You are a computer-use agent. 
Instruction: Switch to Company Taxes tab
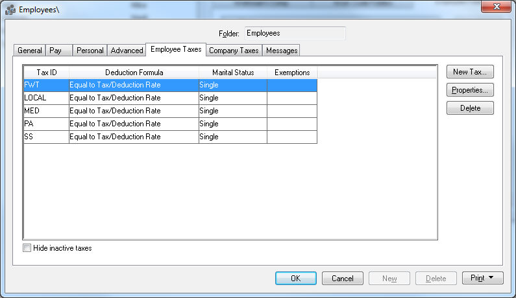[x=234, y=51]
